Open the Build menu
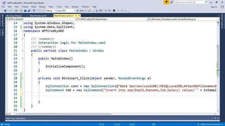This screenshot has height=126, width=225. 34,7
